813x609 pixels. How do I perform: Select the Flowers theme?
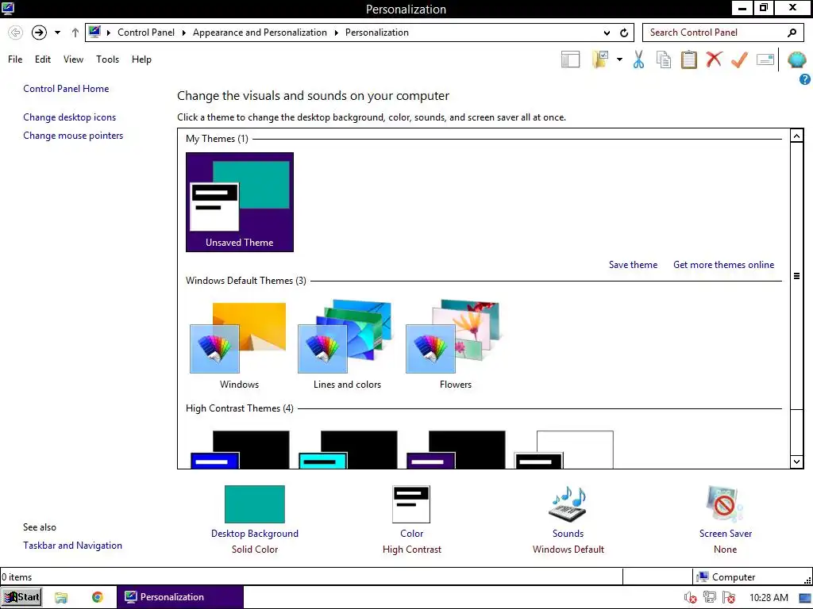pos(455,345)
